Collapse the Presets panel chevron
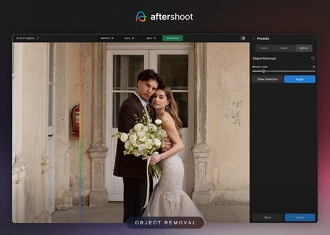 tap(254, 39)
